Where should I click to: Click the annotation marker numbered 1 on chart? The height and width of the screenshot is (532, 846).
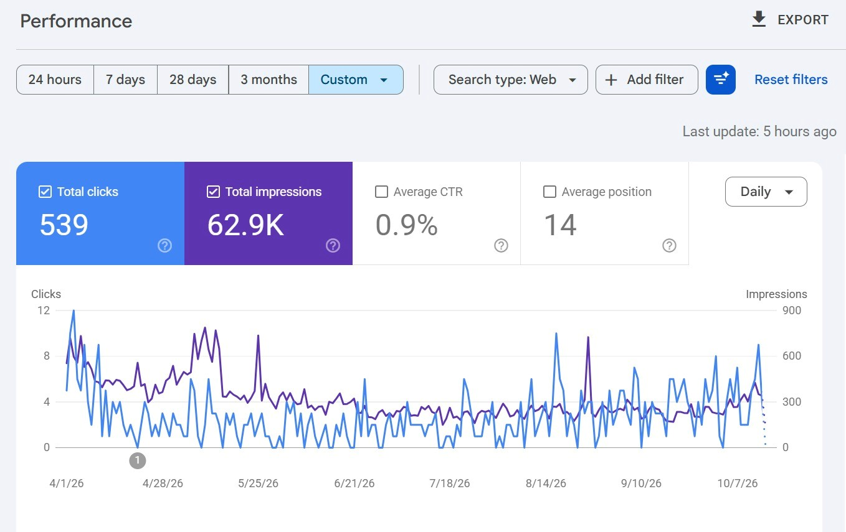138,461
